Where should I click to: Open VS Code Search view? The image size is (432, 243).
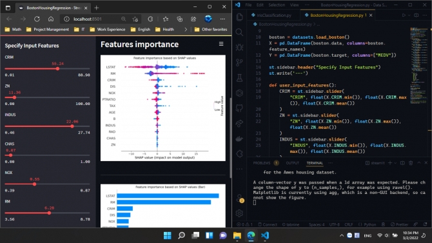tap(239, 32)
